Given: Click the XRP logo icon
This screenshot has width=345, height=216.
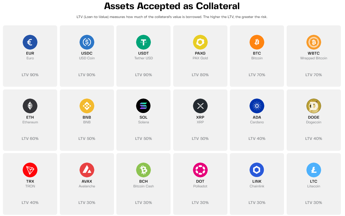Looking at the screenshot, I should coord(200,106).
